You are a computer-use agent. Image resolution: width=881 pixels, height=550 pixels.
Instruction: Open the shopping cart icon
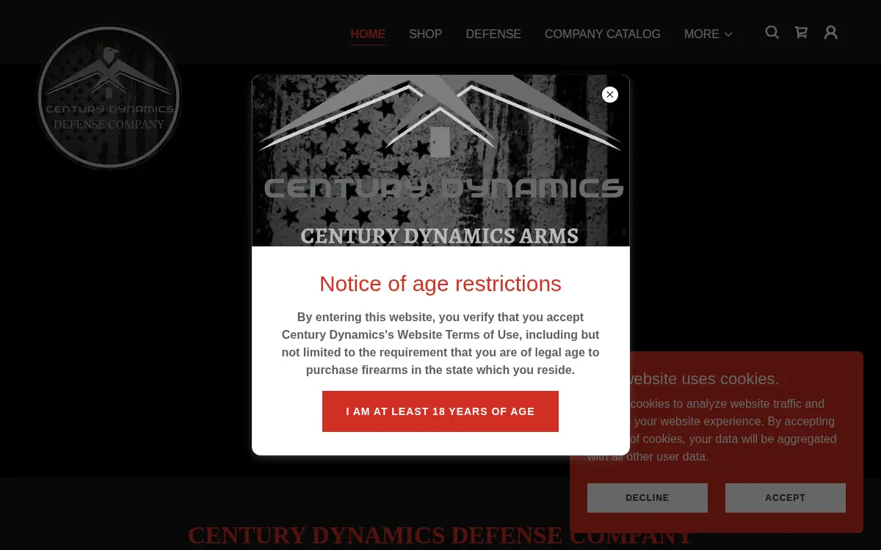801,32
